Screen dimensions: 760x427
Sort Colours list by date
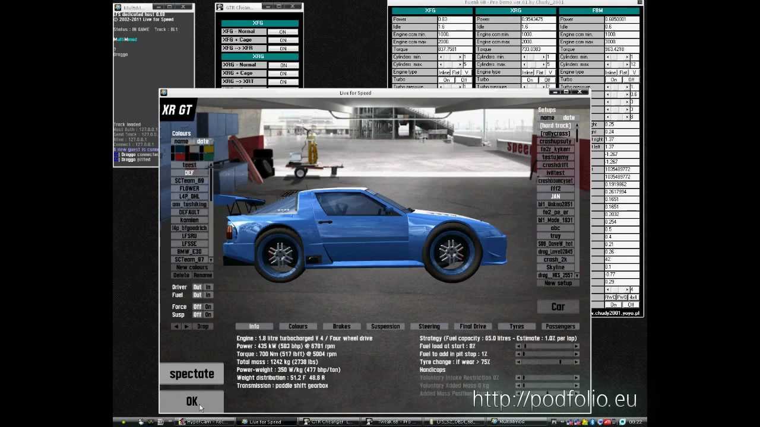coord(202,141)
